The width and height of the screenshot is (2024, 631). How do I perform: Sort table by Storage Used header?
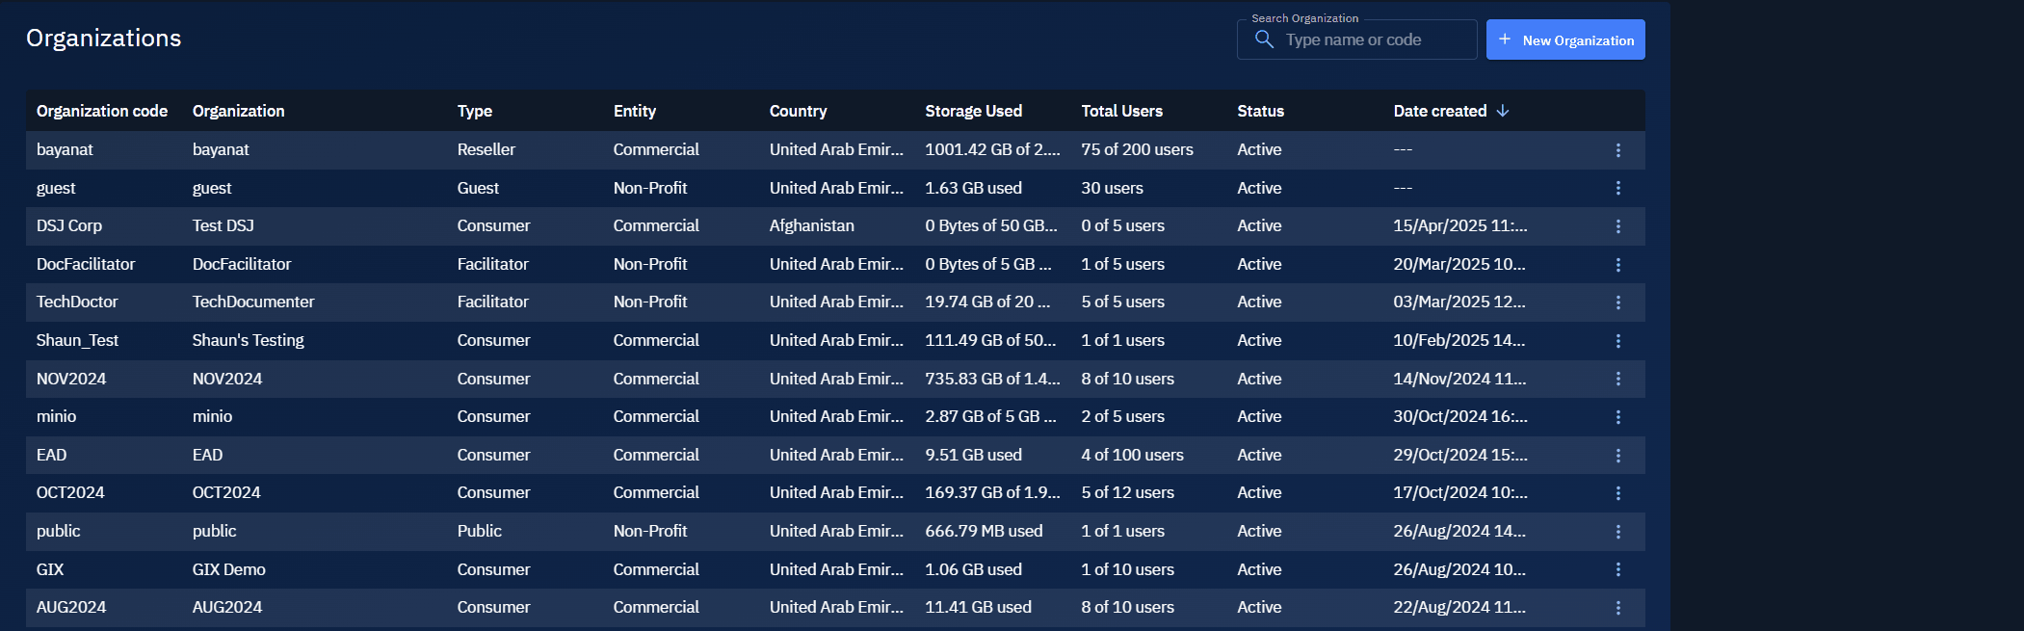click(x=973, y=111)
